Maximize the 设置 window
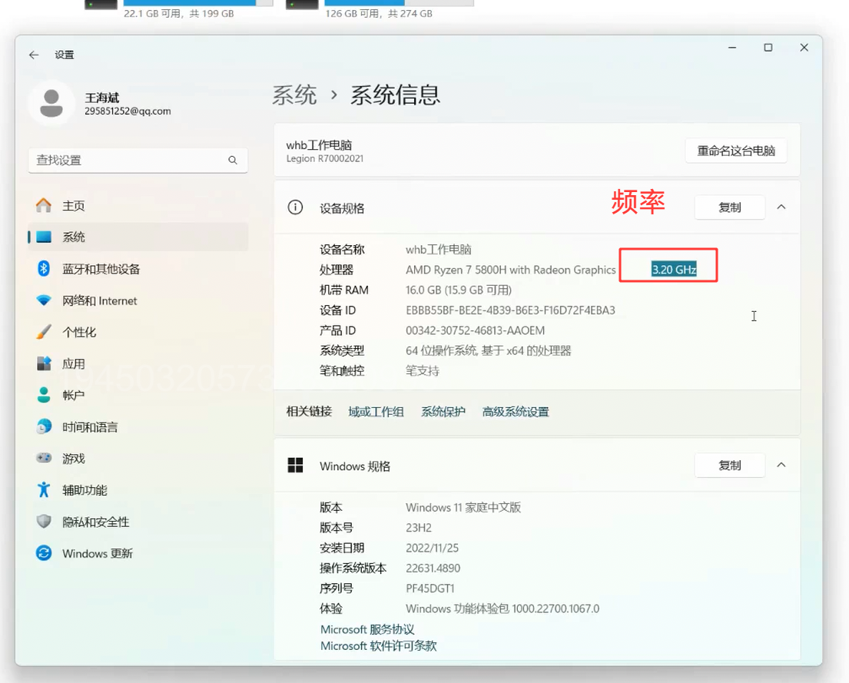 pyautogui.click(x=768, y=48)
